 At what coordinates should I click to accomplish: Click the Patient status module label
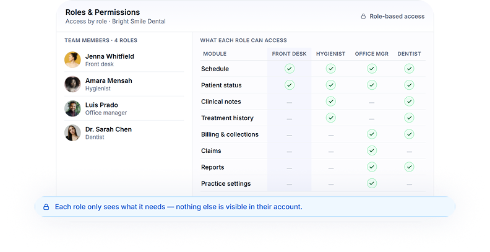[221, 85]
